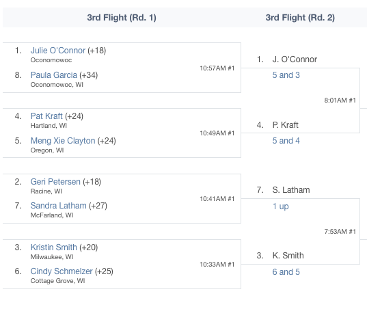
Task: Open Cindy Schmelzer player profile
Action: point(62,271)
